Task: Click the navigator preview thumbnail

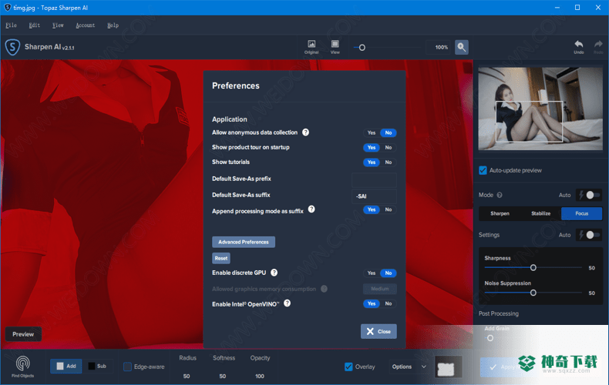Action: point(540,109)
